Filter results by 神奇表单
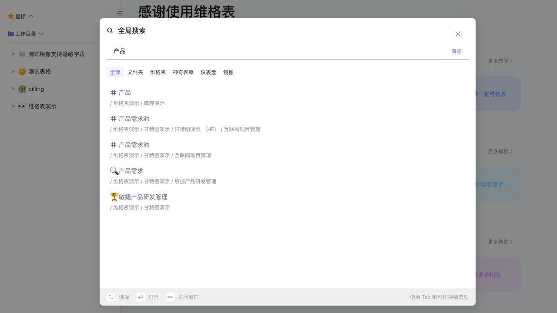Screen dimensions: 557x313 (183, 72)
